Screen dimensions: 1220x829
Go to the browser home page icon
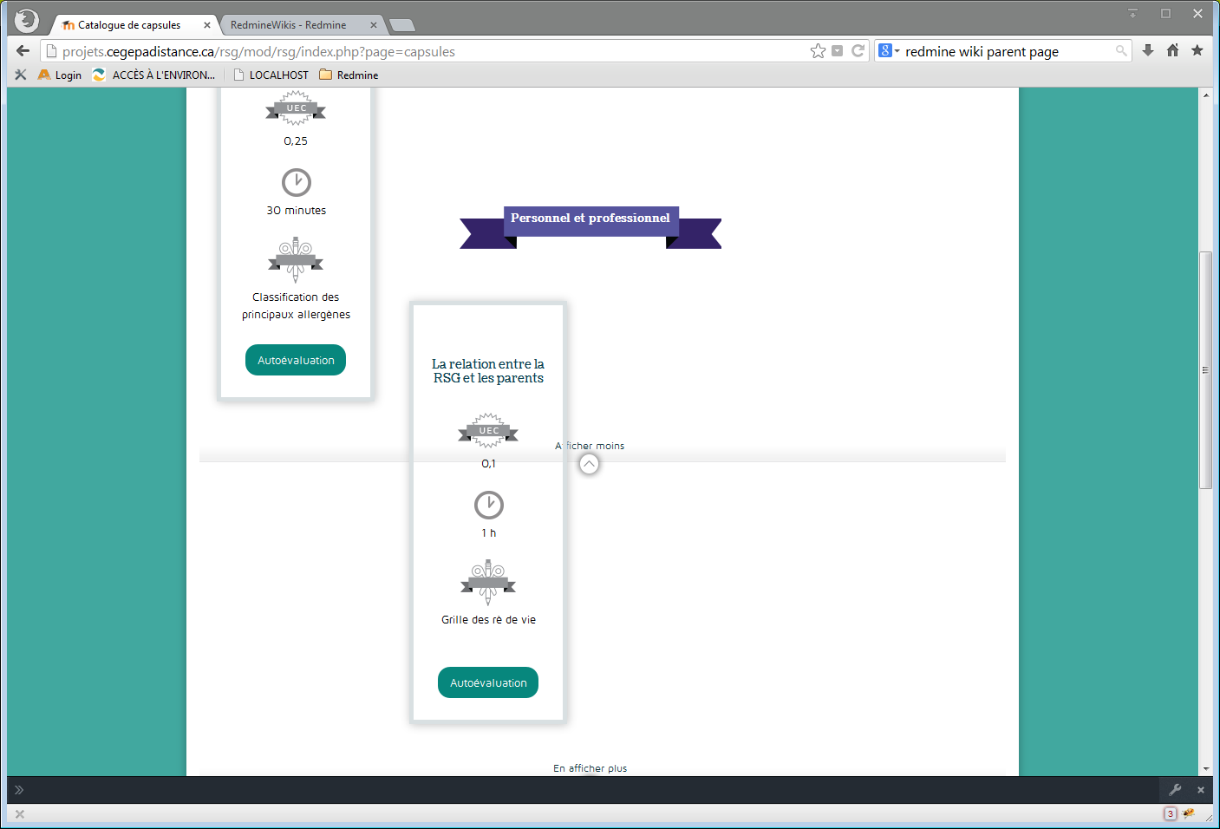pyautogui.click(x=1172, y=51)
